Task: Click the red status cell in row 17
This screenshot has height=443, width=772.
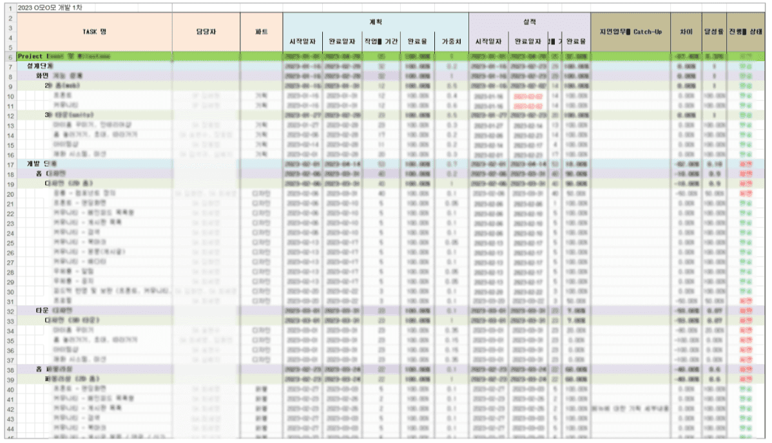Action: [x=746, y=164]
